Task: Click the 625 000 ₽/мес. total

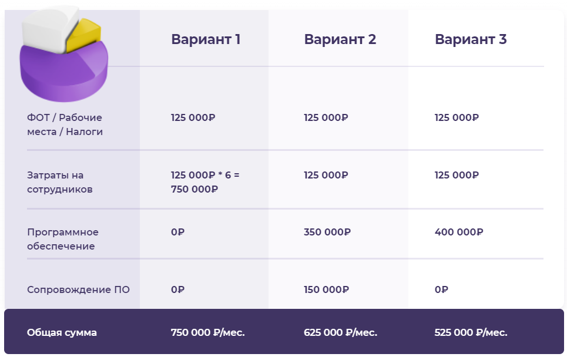Action: 341,332
